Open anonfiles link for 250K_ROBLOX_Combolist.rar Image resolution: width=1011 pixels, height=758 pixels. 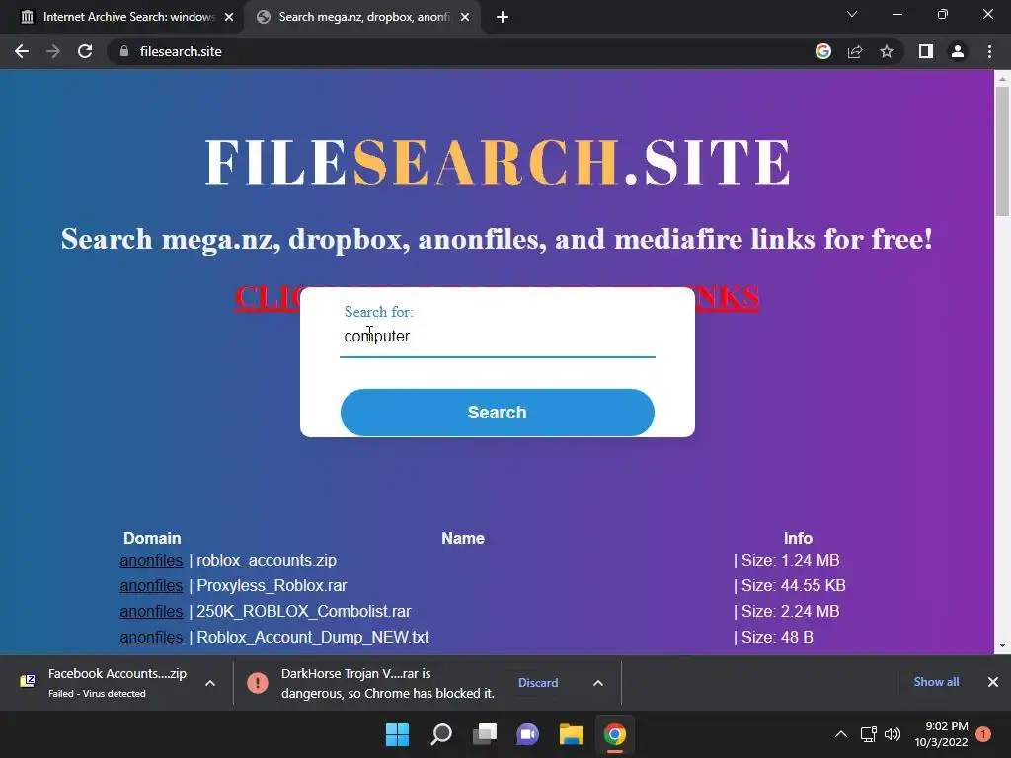[x=151, y=611]
